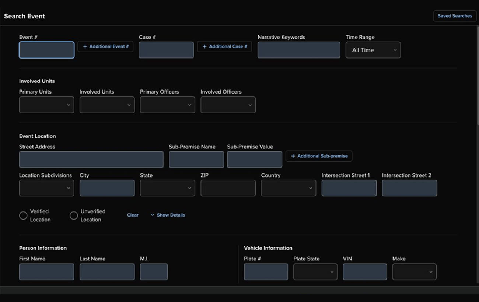Image resolution: width=479 pixels, height=302 pixels.
Task: Open the Location Subdivisions dropdown
Action: 46,188
